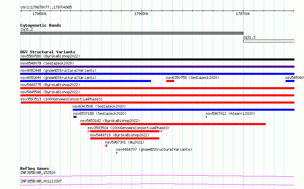Select the blue nsv4081640 variant bar
Screen dimensions: 304x189
[x=85, y=81]
